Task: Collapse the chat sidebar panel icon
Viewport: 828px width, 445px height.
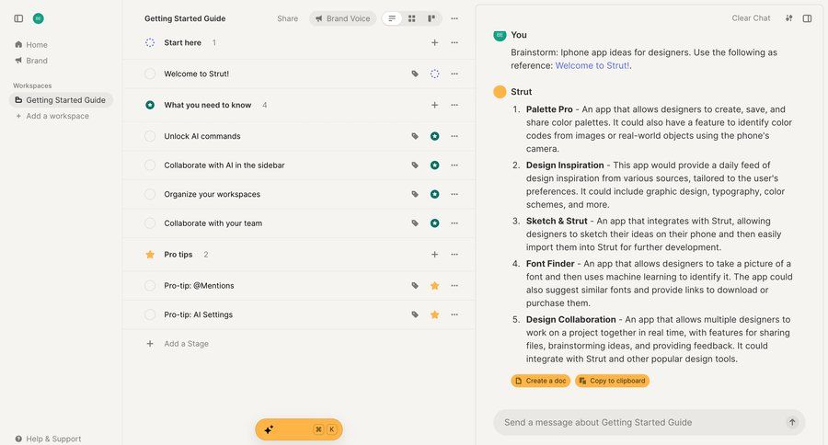Action: click(x=808, y=18)
